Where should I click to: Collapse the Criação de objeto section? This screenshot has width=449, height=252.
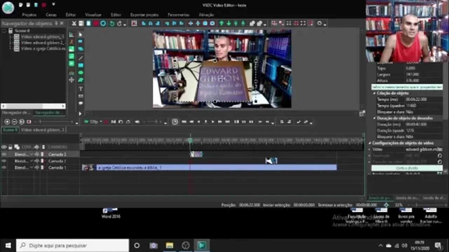tap(375, 93)
